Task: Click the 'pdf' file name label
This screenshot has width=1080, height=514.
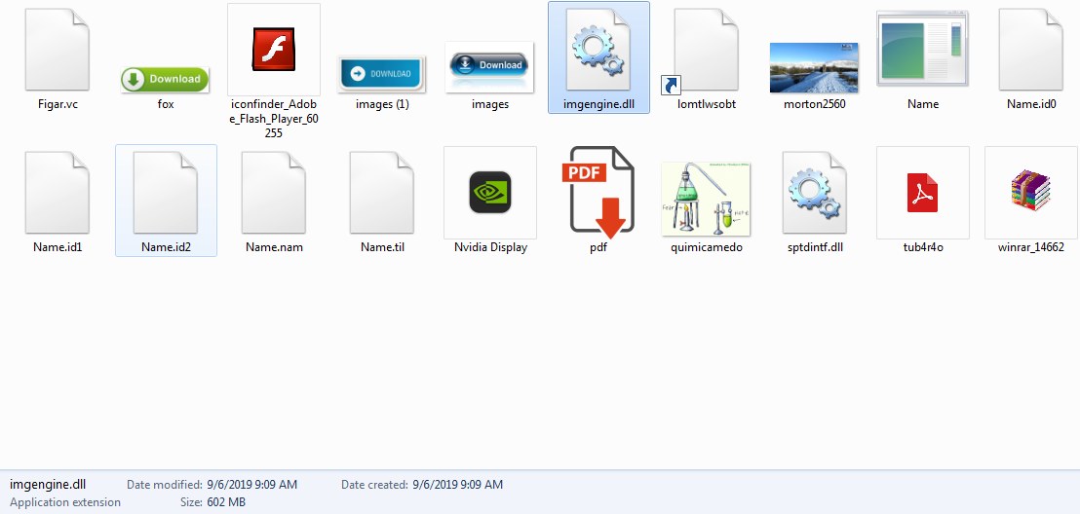Action: 598,247
